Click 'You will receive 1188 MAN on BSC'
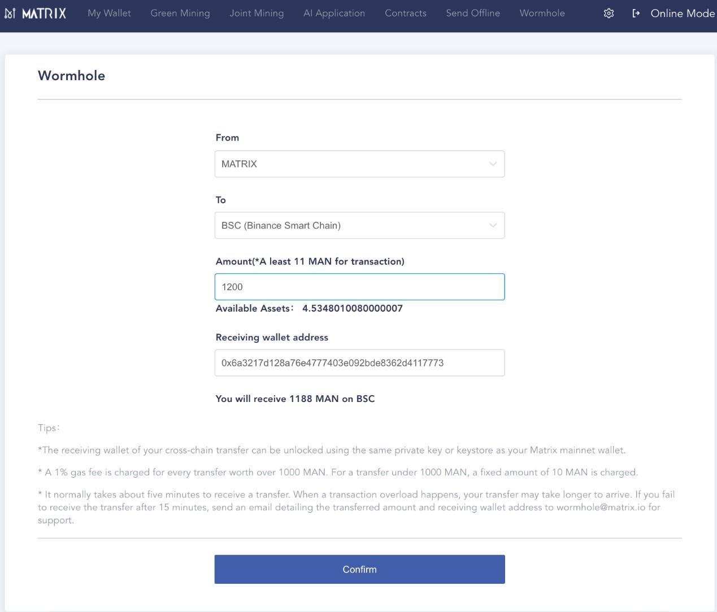The image size is (717, 612). [x=296, y=399]
